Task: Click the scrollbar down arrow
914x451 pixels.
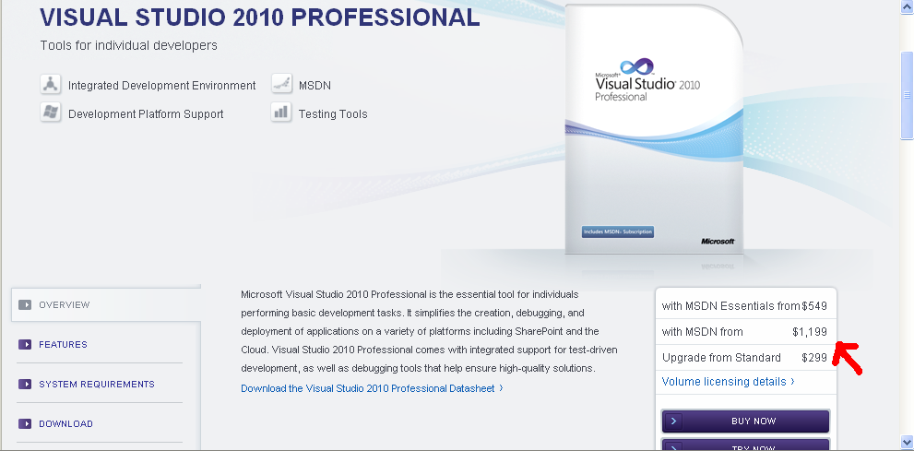Action: [x=907, y=444]
